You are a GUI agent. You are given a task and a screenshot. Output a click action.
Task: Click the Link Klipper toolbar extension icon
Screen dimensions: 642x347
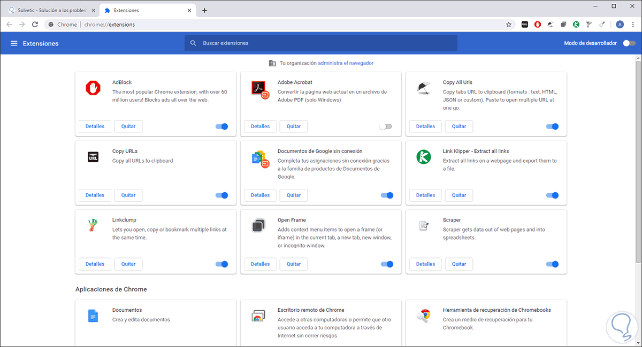coord(576,25)
